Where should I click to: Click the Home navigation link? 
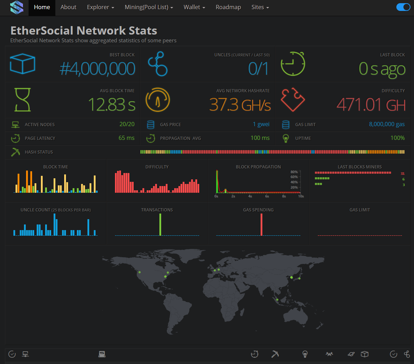[x=42, y=7]
